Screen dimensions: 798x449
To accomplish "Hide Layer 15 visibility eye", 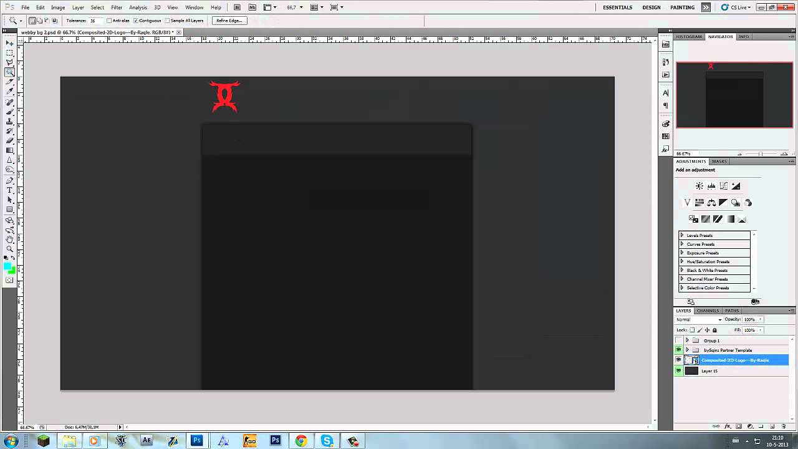I will point(678,370).
